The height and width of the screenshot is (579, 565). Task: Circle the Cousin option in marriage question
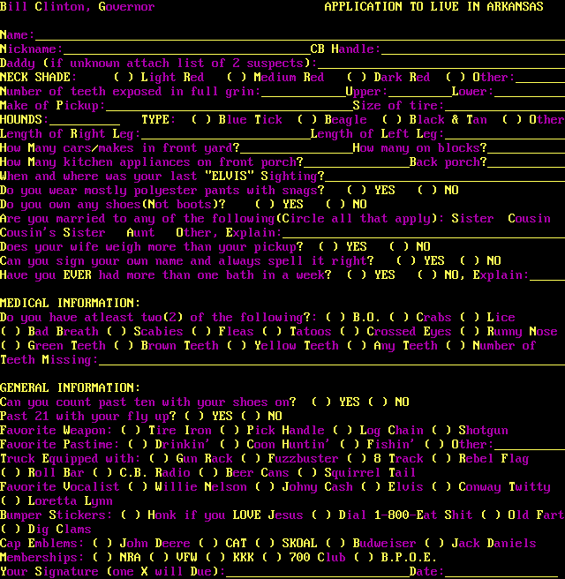click(x=529, y=219)
